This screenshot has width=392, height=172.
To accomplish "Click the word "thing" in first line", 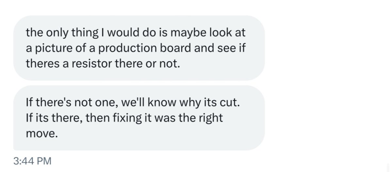I will 85,32.
